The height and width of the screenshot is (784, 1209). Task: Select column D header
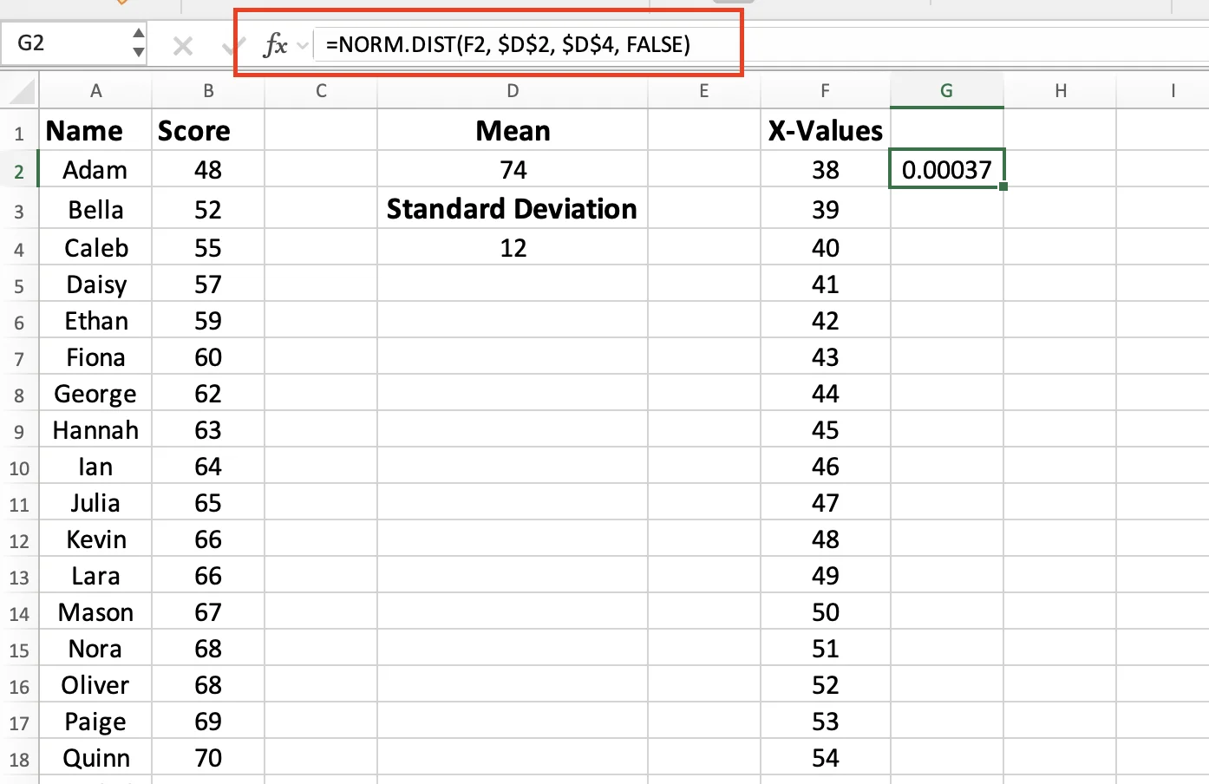click(513, 91)
